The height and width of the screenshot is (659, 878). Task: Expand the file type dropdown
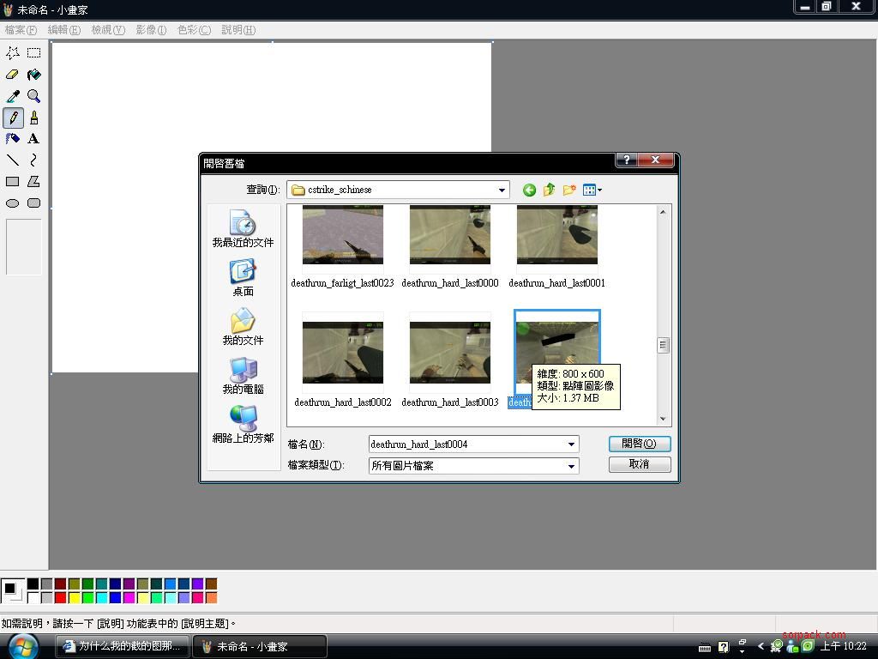(x=571, y=466)
